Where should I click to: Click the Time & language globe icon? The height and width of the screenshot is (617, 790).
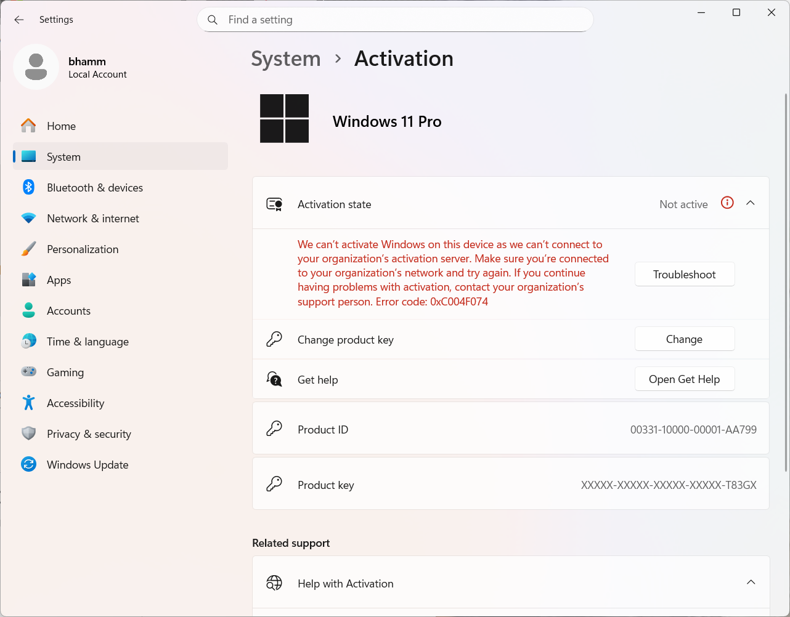tap(28, 341)
